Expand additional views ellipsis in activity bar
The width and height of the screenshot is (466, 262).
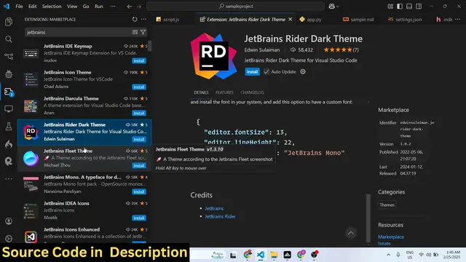[x=9, y=179]
